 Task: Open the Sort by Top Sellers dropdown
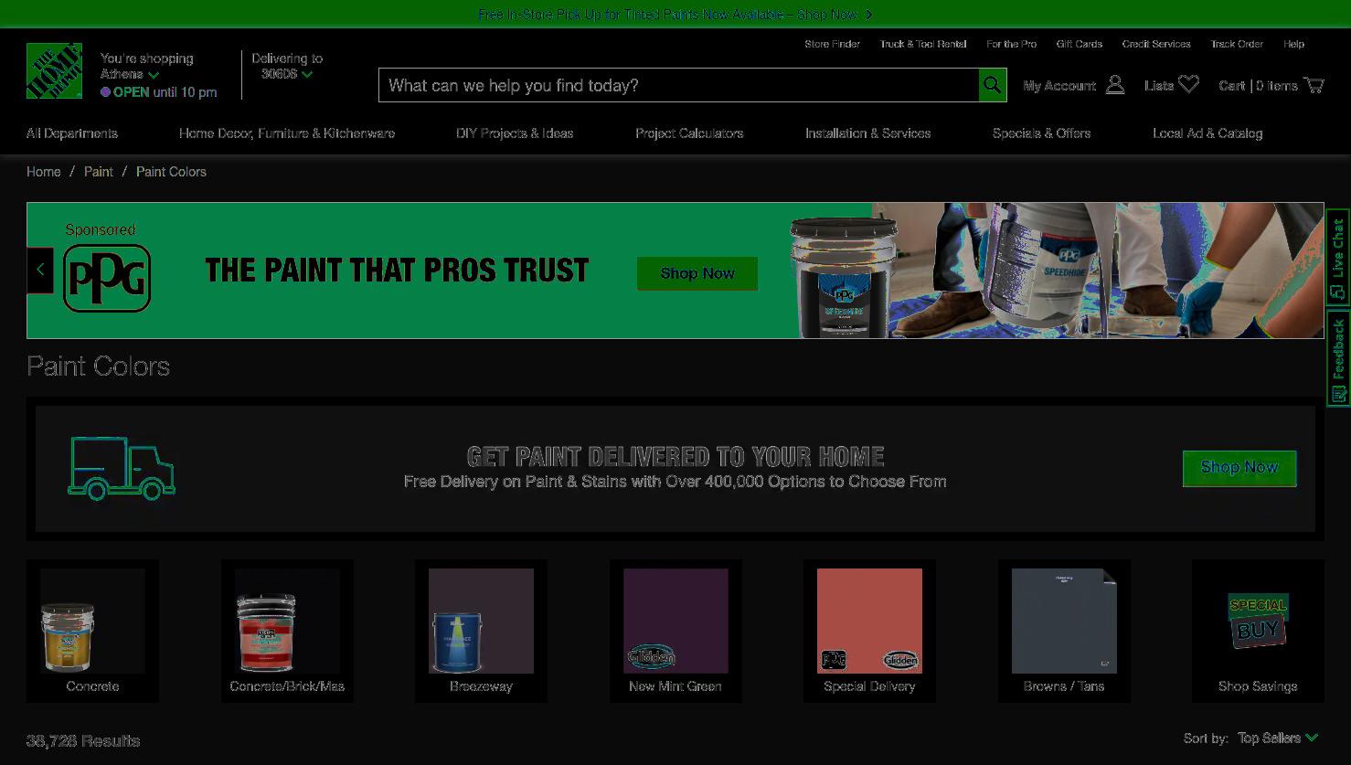(x=1278, y=738)
